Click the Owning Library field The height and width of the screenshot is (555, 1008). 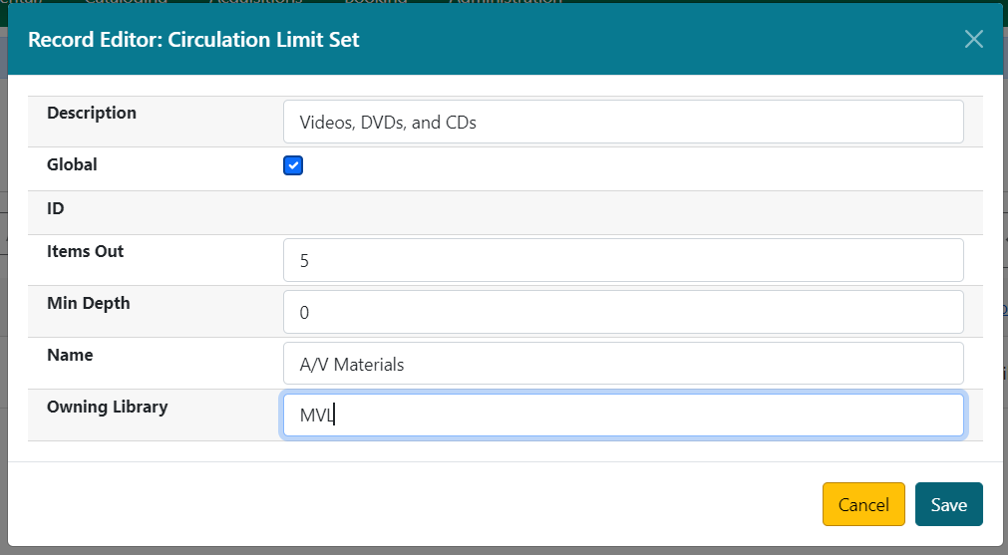coord(623,415)
